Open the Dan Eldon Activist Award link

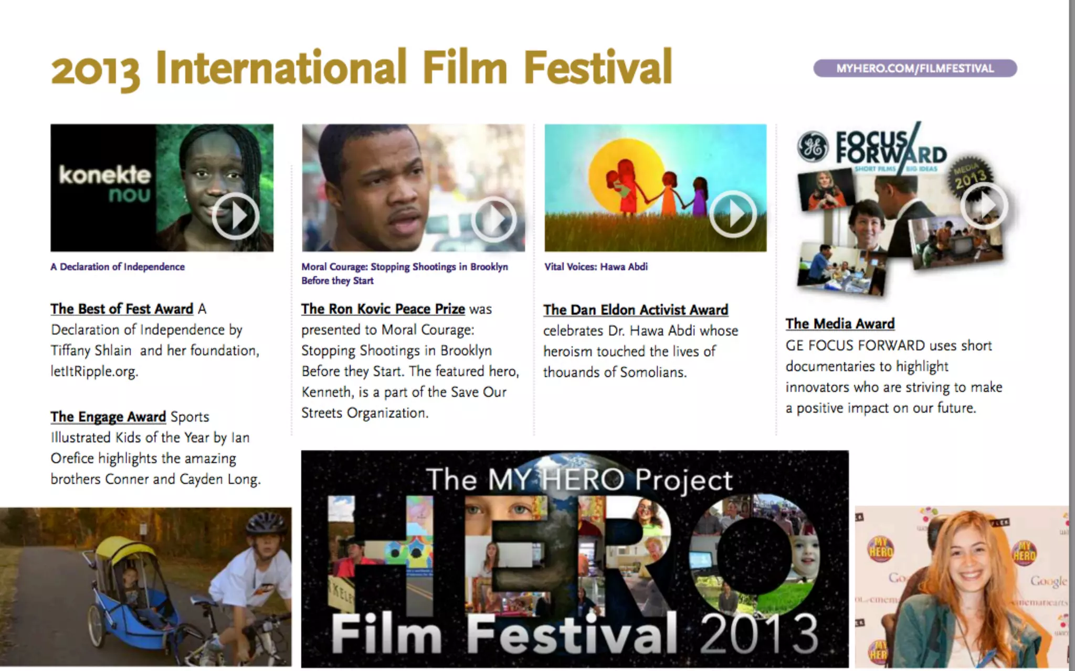635,310
